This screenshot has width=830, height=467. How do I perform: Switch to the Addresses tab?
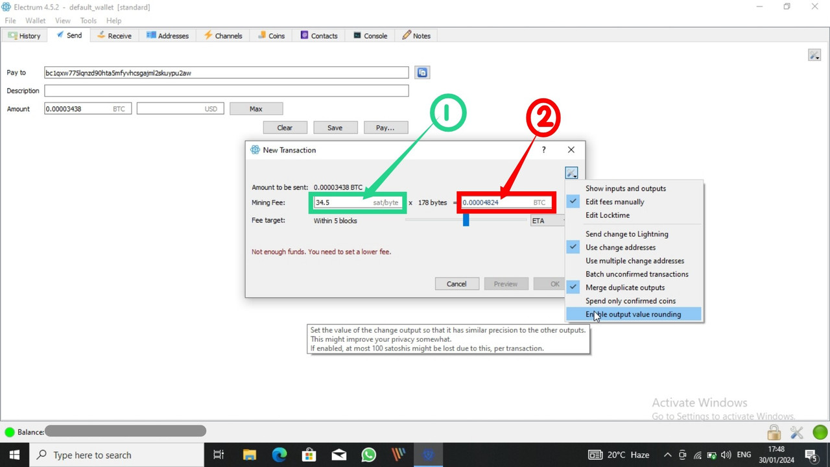(x=167, y=36)
